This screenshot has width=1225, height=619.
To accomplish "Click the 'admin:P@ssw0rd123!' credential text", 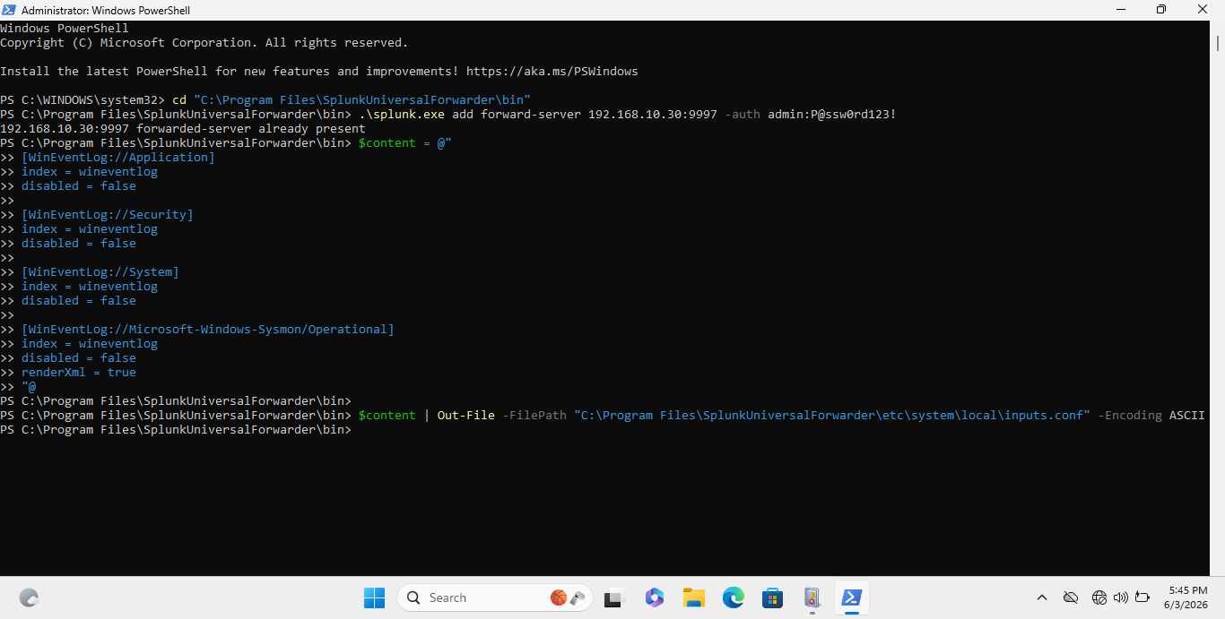I will pyautogui.click(x=832, y=115).
